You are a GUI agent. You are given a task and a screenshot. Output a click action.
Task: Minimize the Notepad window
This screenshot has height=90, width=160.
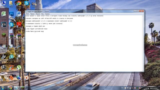coord(135,11)
